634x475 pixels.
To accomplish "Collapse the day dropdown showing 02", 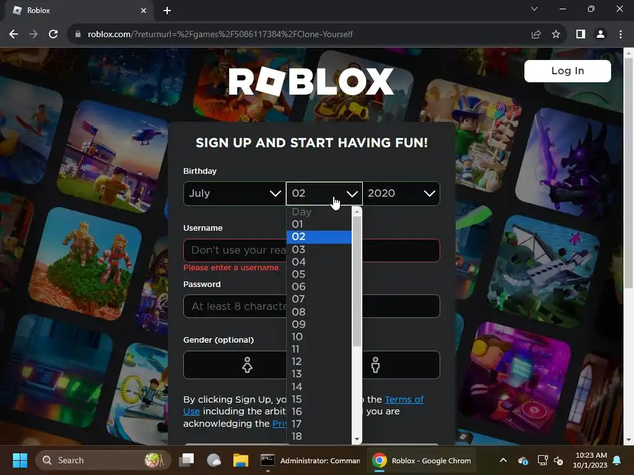I will [324, 194].
